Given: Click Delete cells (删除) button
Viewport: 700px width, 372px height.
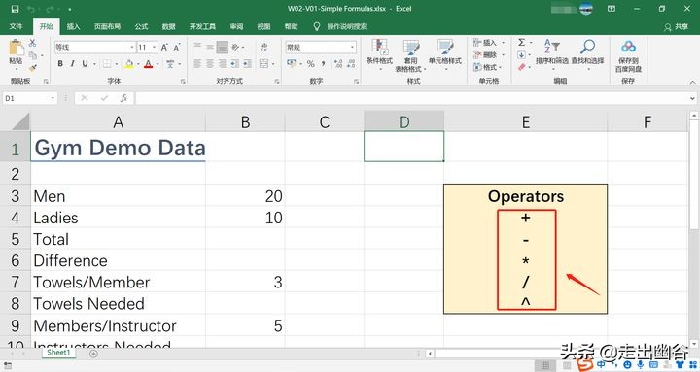Looking at the screenshot, I should coord(488,54).
